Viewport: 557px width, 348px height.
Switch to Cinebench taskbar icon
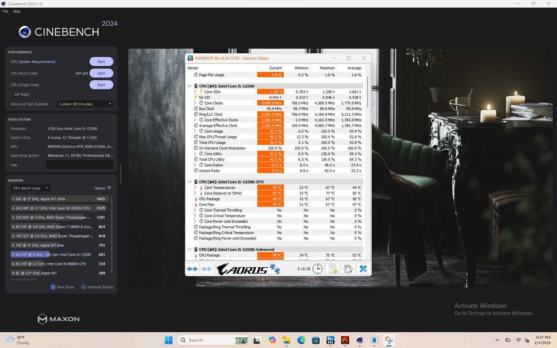[359, 340]
